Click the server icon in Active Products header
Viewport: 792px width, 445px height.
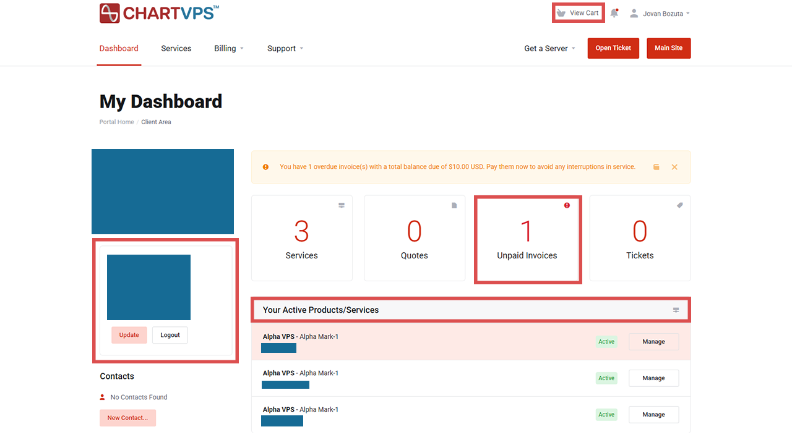676,310
